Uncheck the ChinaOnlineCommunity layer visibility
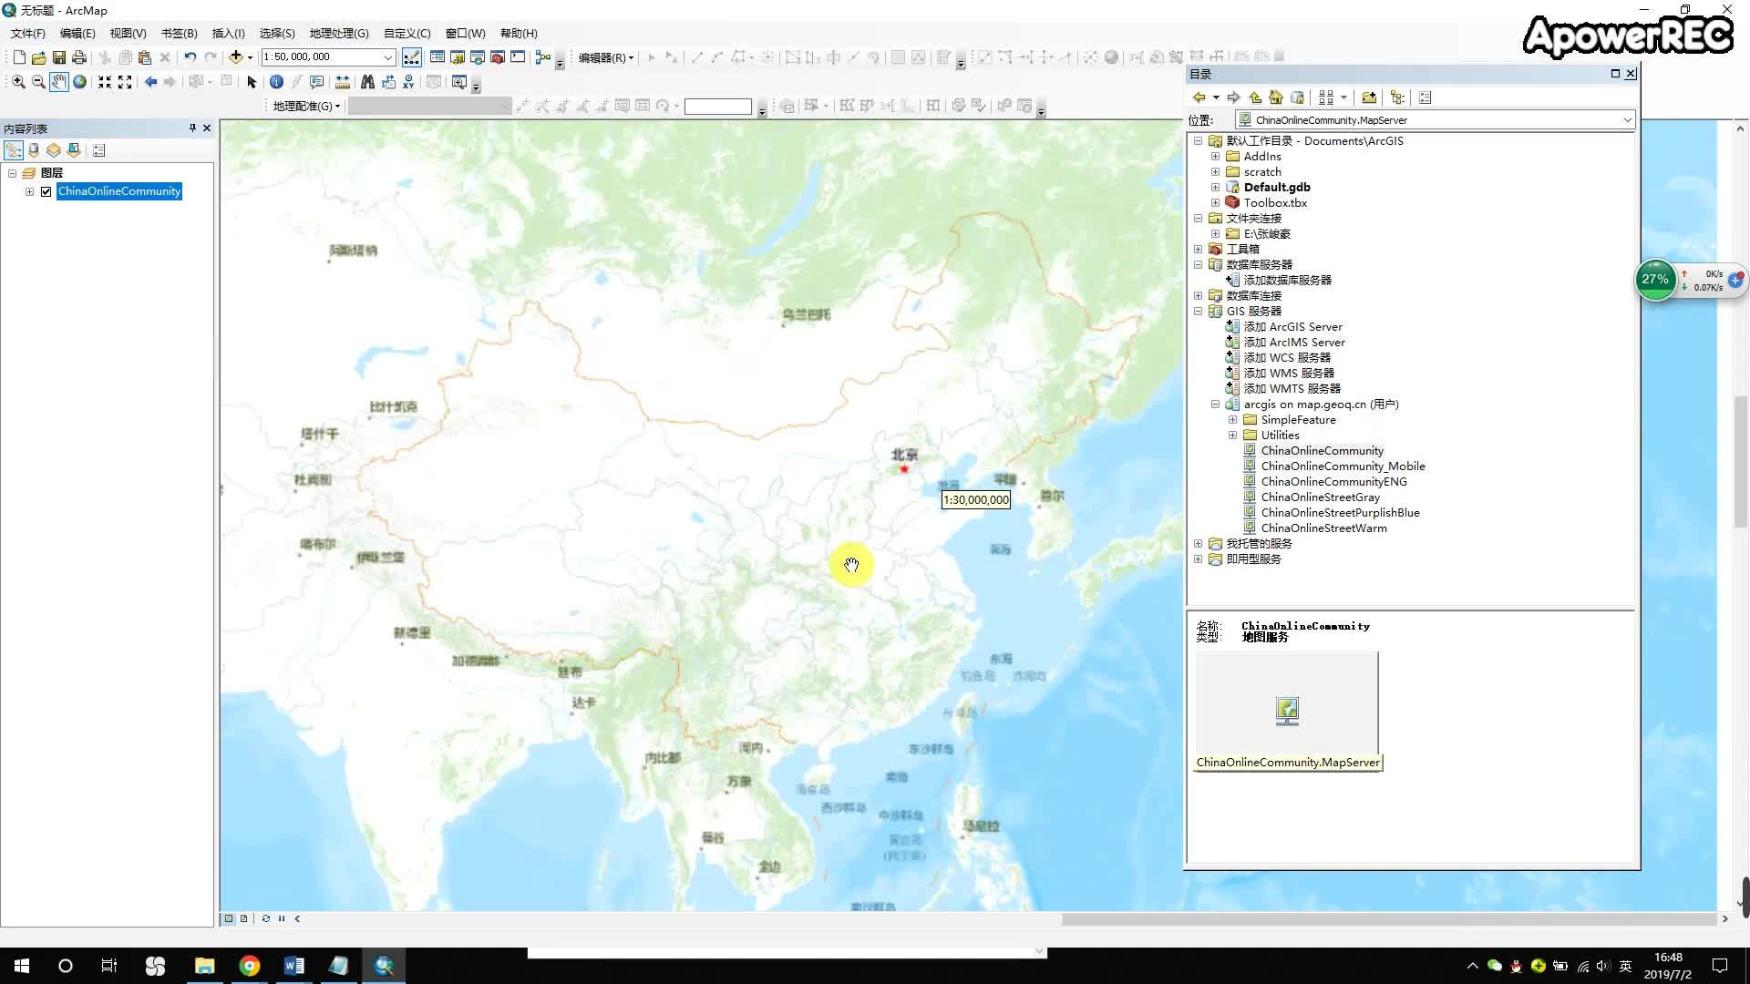 click(x=46, y=191)
